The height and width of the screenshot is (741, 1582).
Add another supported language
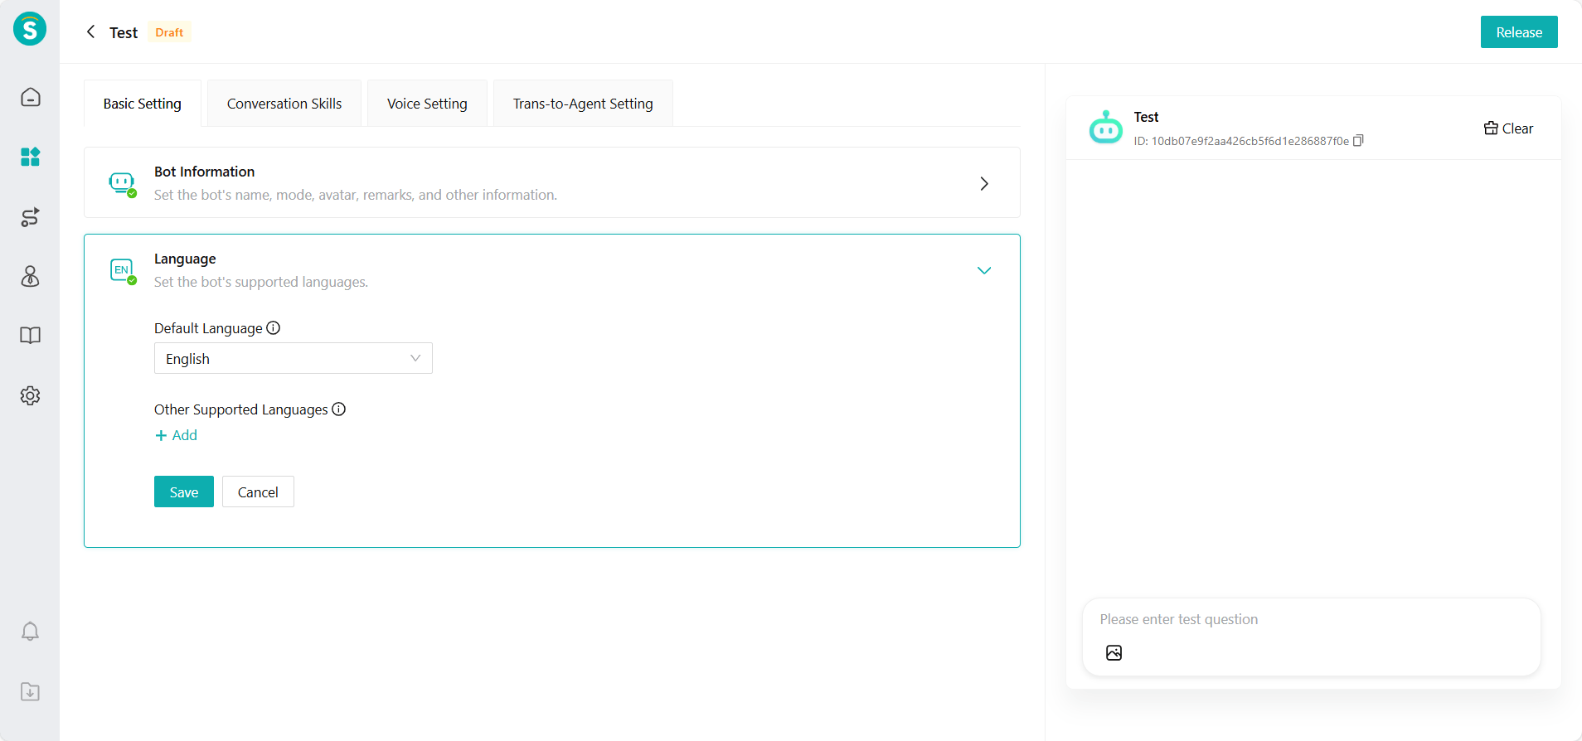[177, 435]
